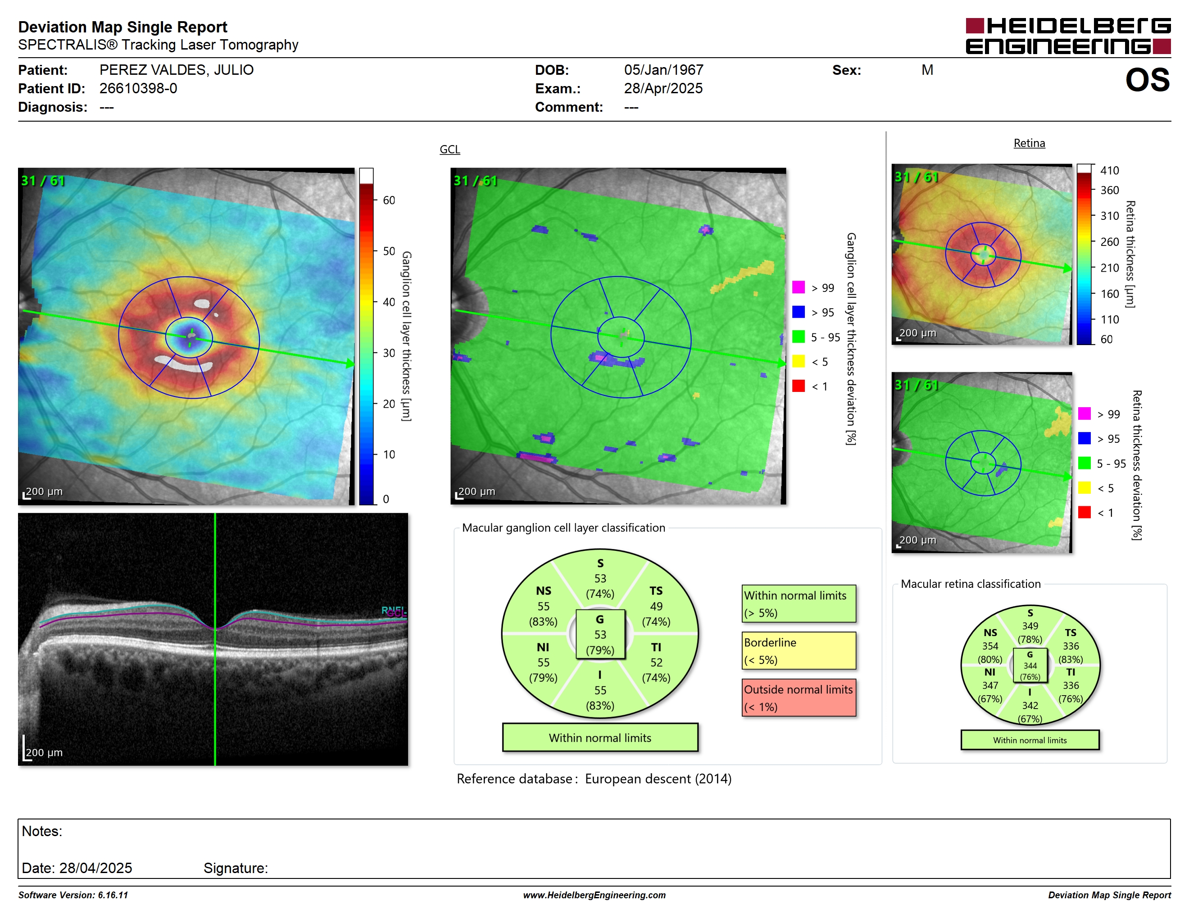The width and height of the screenshot is (1189, 919).
Task: Select retina sector S value 349 (78%)
Action: click(x=1030, y=632)
